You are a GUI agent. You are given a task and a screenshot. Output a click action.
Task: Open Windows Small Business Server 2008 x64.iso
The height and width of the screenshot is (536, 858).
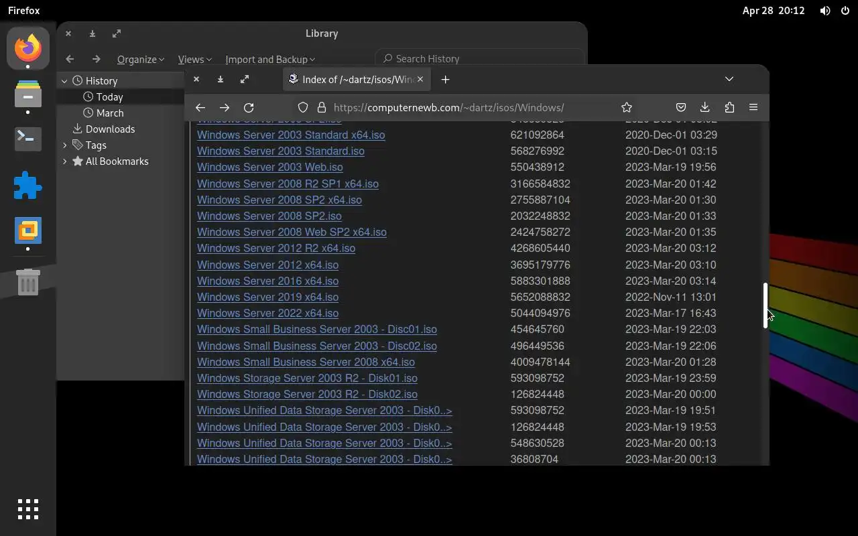pos(306,362)
